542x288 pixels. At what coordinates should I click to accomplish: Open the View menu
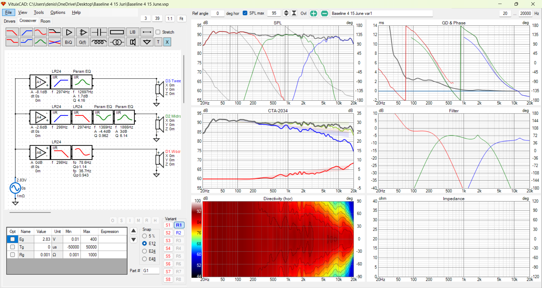coord(23,12)
